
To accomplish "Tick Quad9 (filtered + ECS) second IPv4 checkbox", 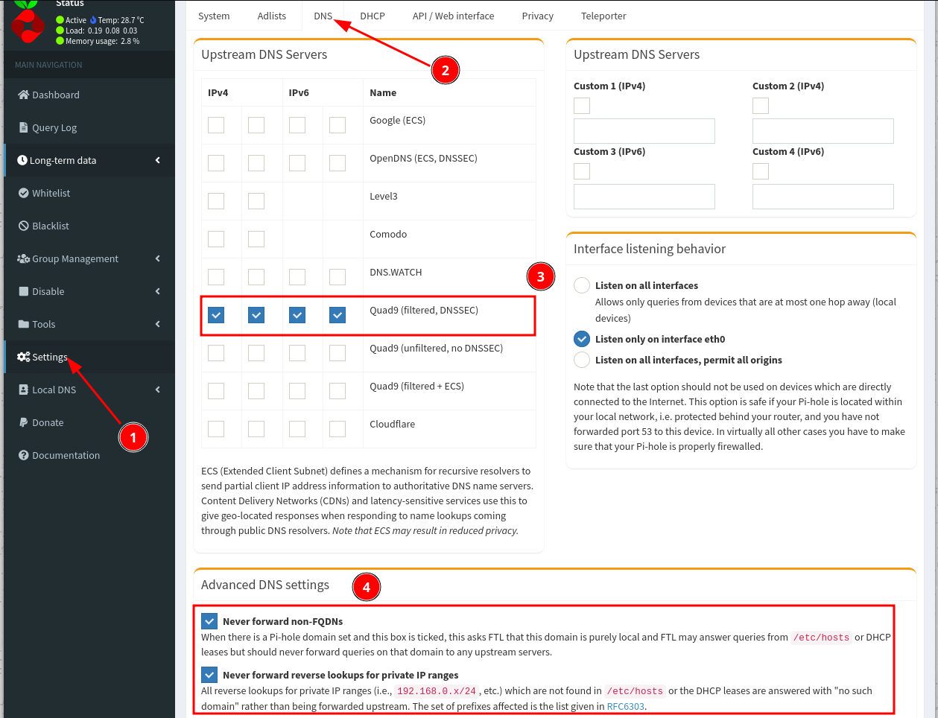I will click(256, 390).
